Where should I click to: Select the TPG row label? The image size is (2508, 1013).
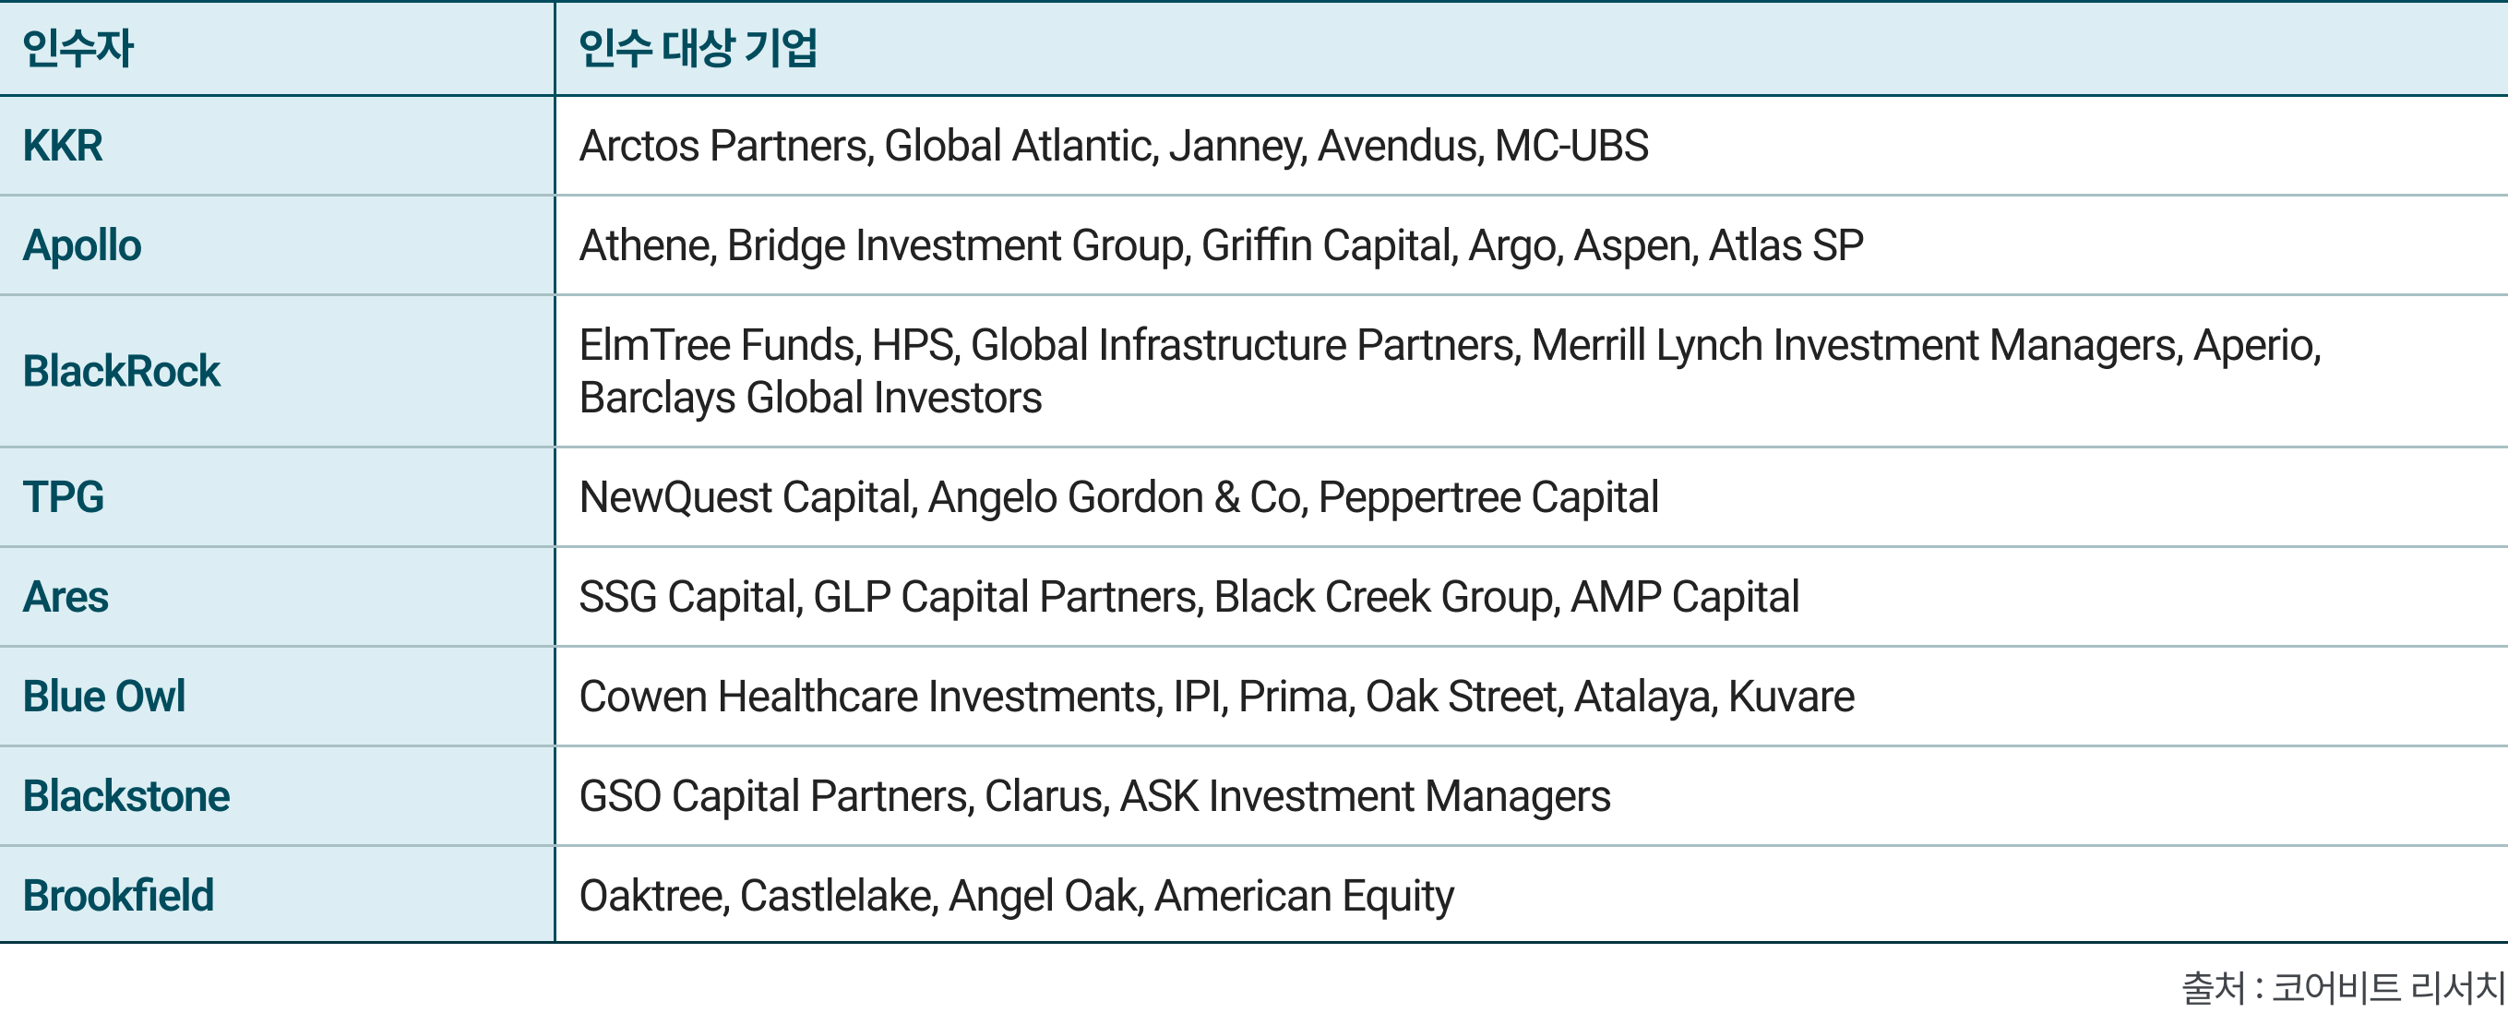click(x=64, y=497)
